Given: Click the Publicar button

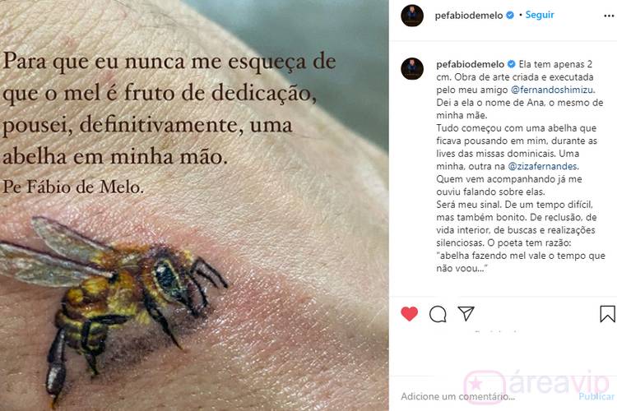Looking at the screenshot, I should tap(596, 396).
